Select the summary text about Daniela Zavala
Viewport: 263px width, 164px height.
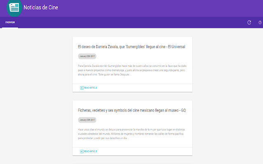[132, 70]
